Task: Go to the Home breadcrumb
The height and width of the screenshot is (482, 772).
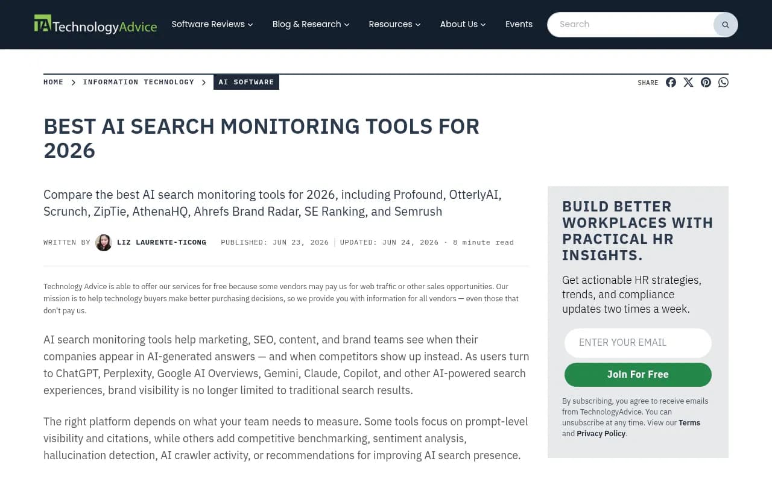Action: pyautogui.click(x=53, y=82)
